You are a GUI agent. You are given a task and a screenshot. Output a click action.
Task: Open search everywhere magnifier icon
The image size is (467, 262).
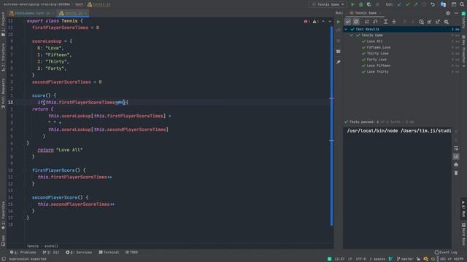(x=462, y=4)
